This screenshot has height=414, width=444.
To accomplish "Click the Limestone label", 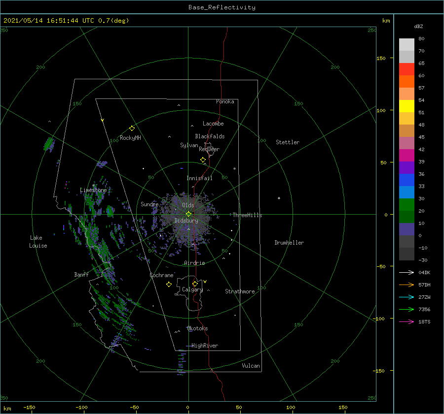I will click(93, 190).
